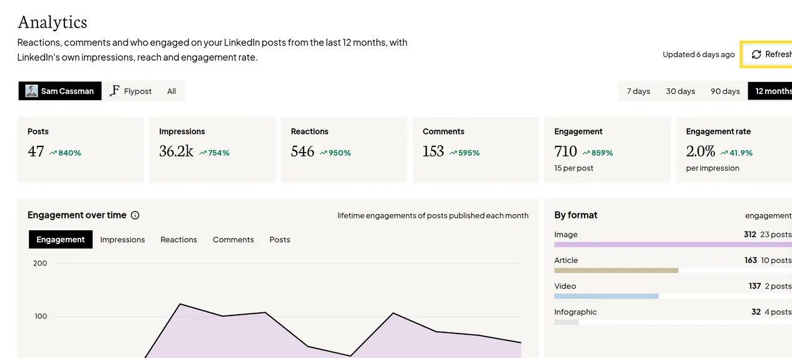Click the Refresh button

click(x=768, y=54)
